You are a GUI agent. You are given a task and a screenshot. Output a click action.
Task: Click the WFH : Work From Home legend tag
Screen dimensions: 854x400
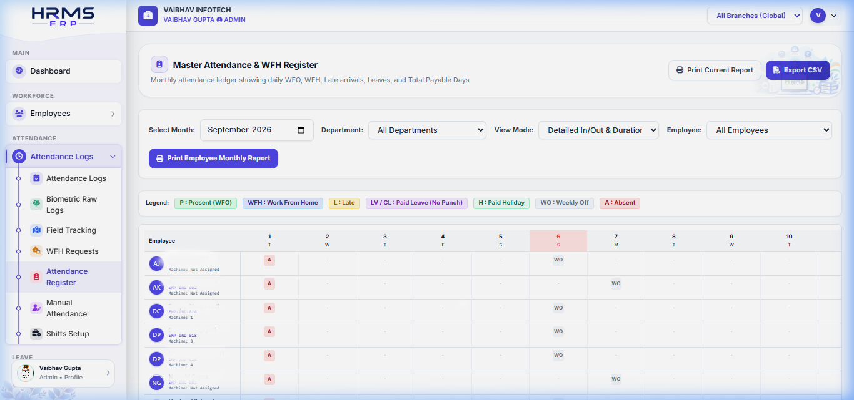point(283,203)
